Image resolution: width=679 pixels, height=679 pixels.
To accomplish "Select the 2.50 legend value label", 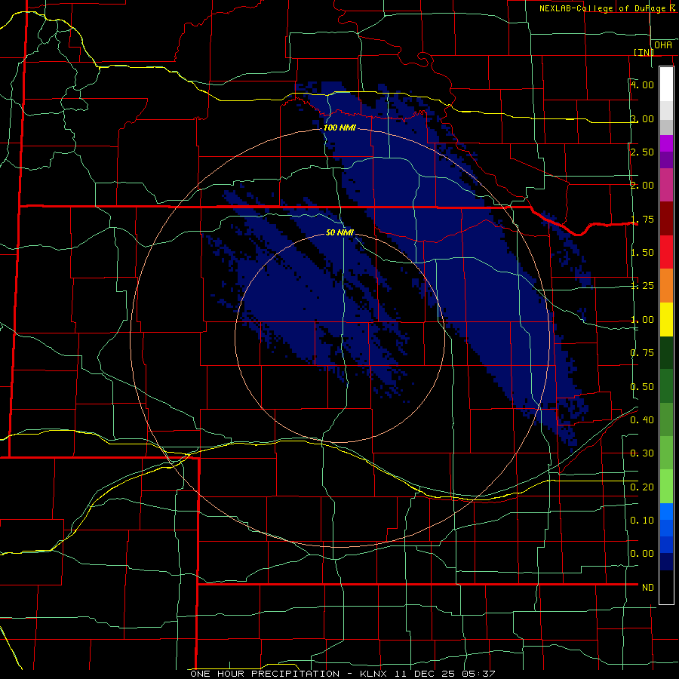I will (642, 152).
